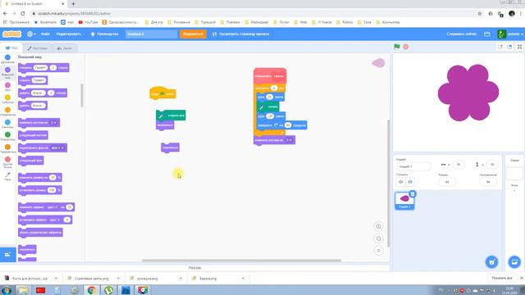Click Показать все downloads
The height and width of the screenshot is (295, 525).
(502, 279)
